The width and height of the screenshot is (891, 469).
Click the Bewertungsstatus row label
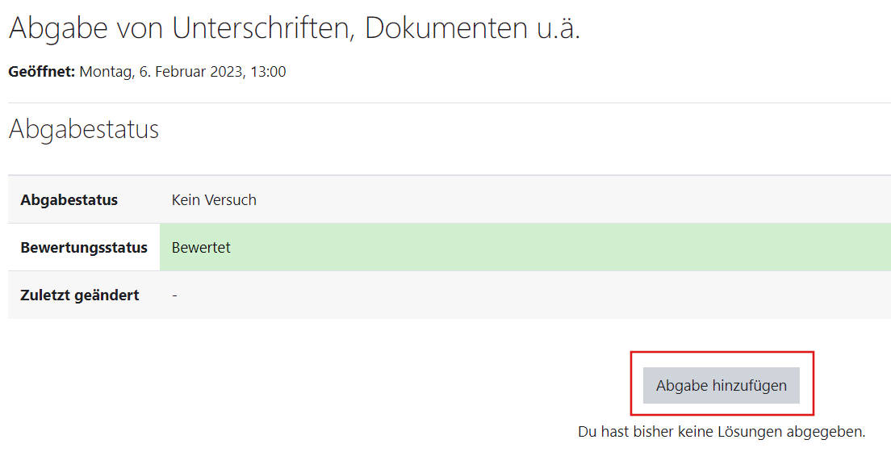84,247
